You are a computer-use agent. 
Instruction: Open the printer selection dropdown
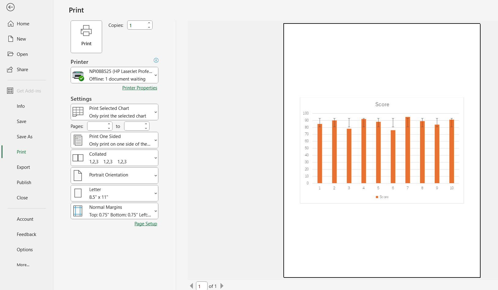pos(114,75)
